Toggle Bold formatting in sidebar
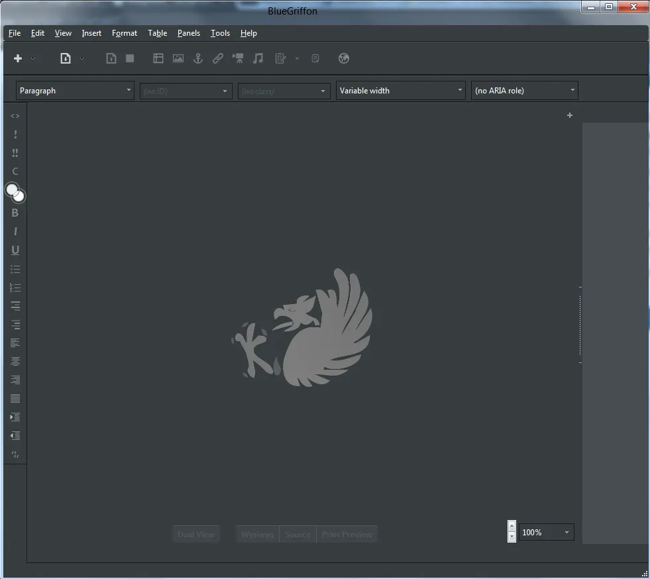 click(15, 213)
